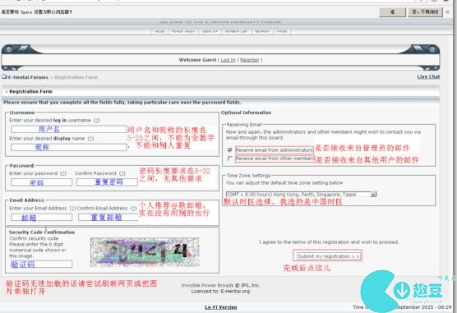Click the log in username input field
The height and width of the screenshot is (313, 457).
coord(69,129)
